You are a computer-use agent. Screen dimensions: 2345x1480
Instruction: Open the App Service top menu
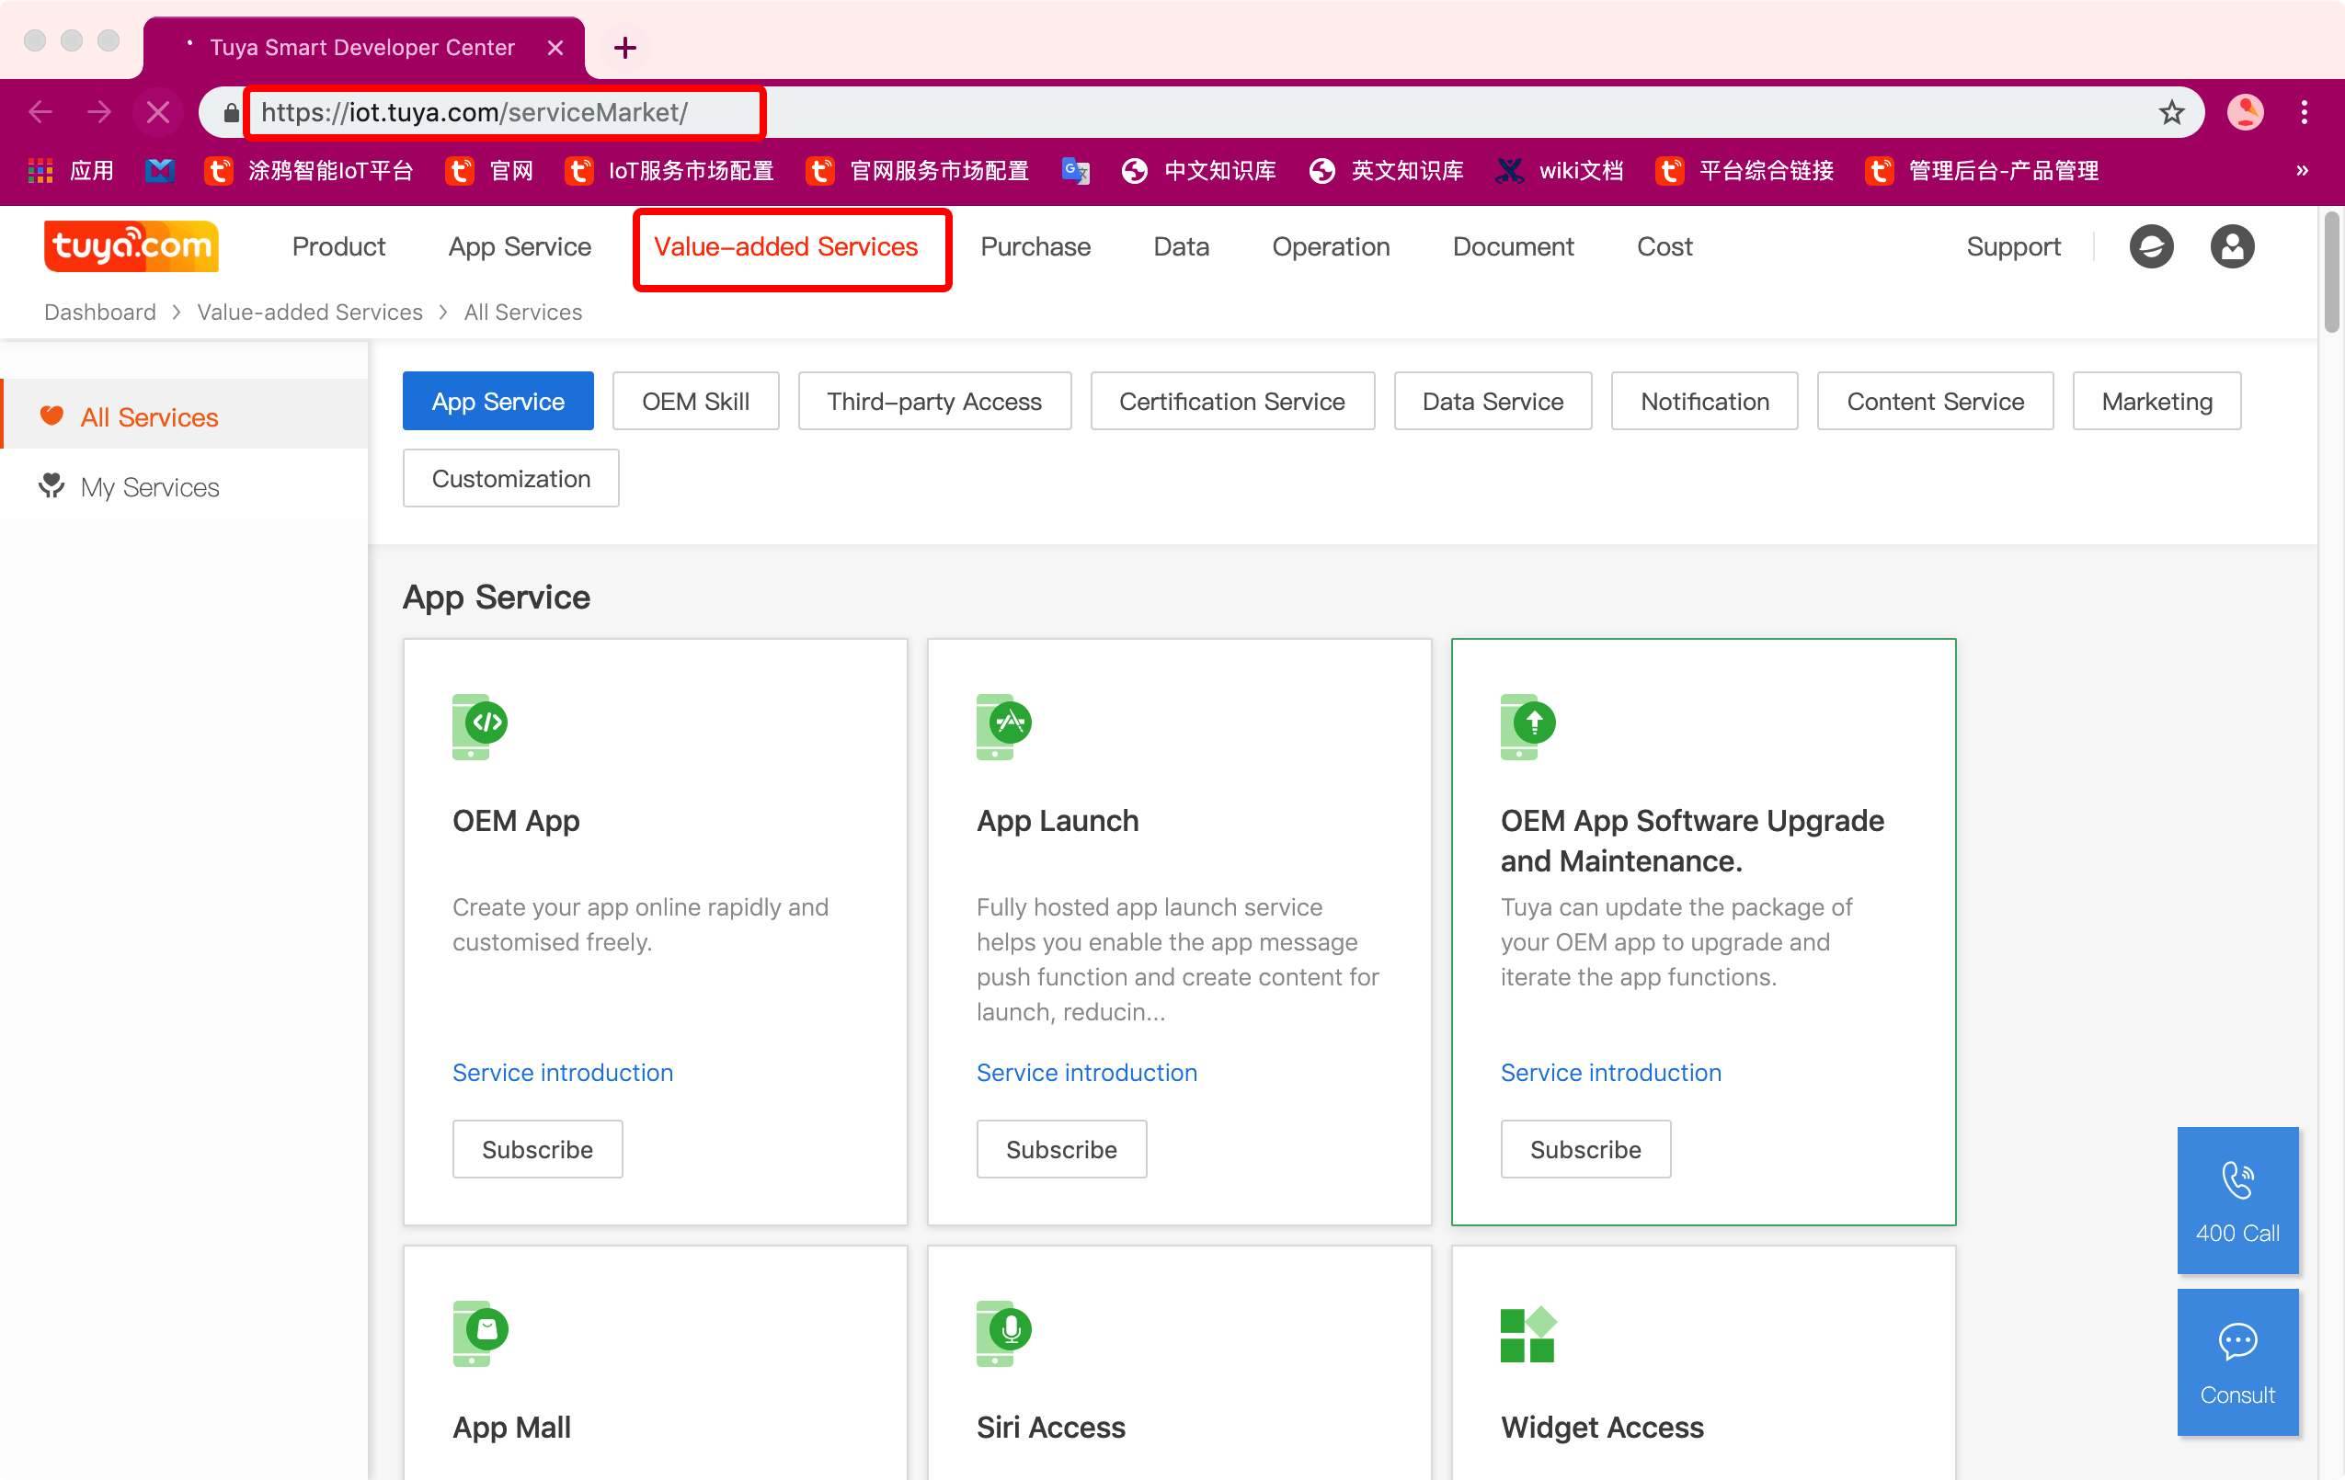pyautogui.click(x=520, y=247)
